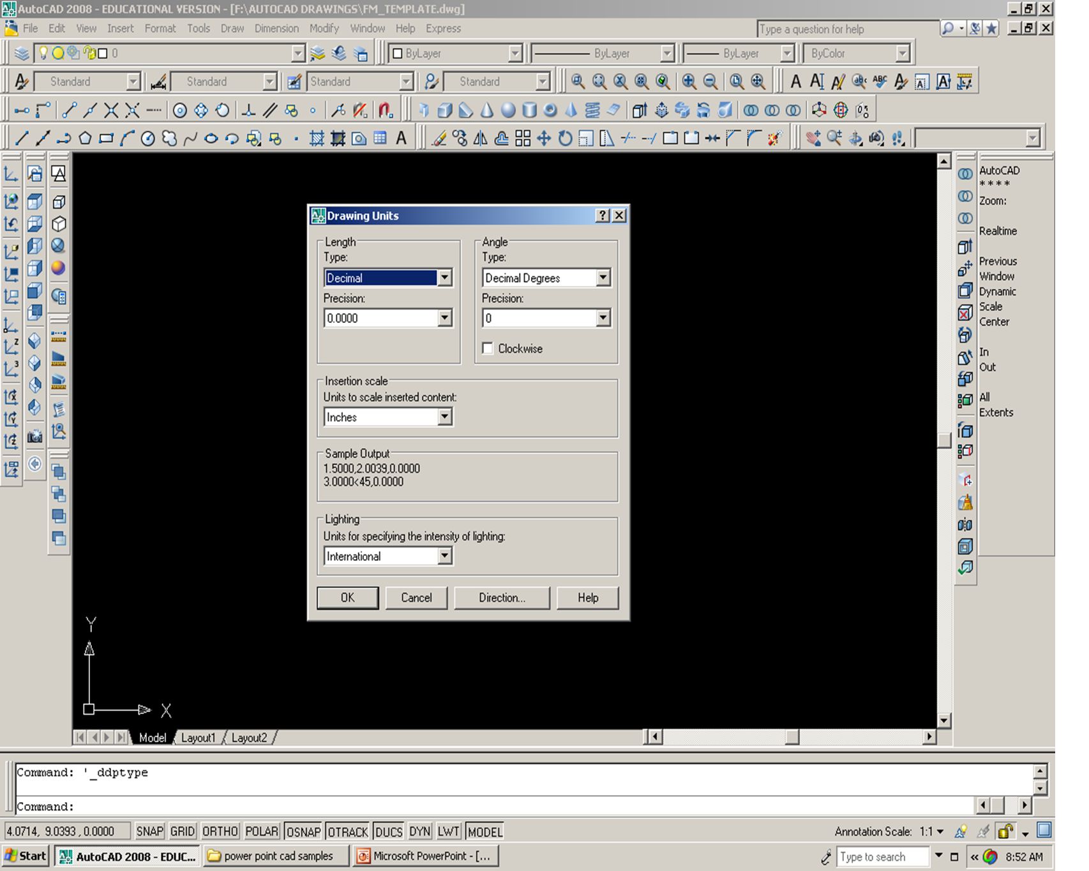Click the Zoom Out magnifier icon
The image size is (1089, 871).
point(710,81)
